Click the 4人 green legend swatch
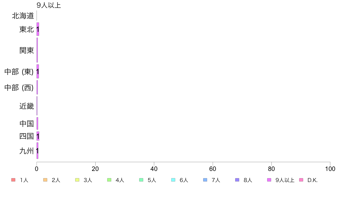The height and width of the screenshot is (209, 338). pos(109,180)
